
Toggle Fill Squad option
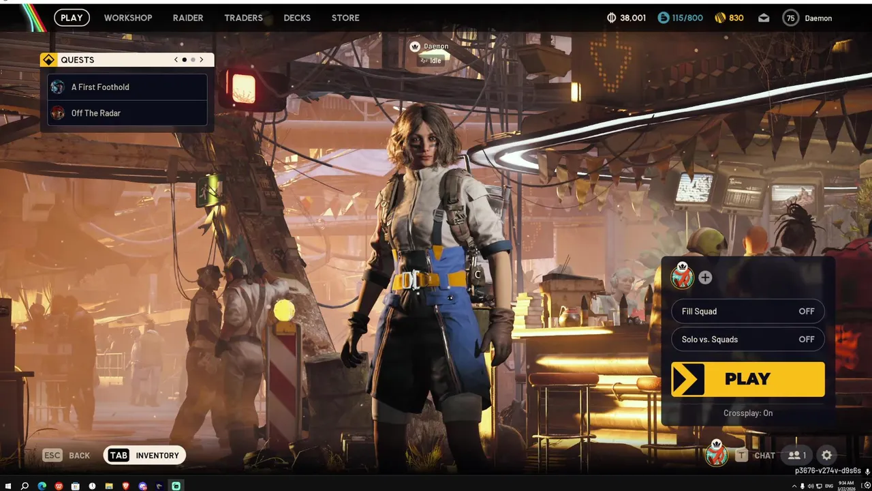pos(748,312)
